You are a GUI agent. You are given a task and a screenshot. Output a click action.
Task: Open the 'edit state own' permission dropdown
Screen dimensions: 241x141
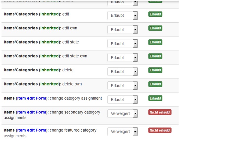pos(123,58)
